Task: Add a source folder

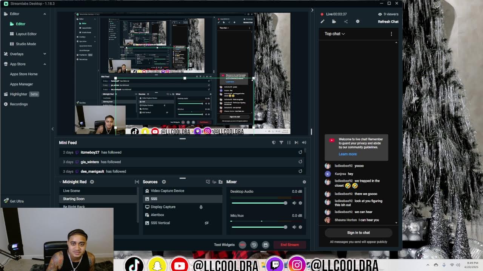Action: [x=220, y=182]
